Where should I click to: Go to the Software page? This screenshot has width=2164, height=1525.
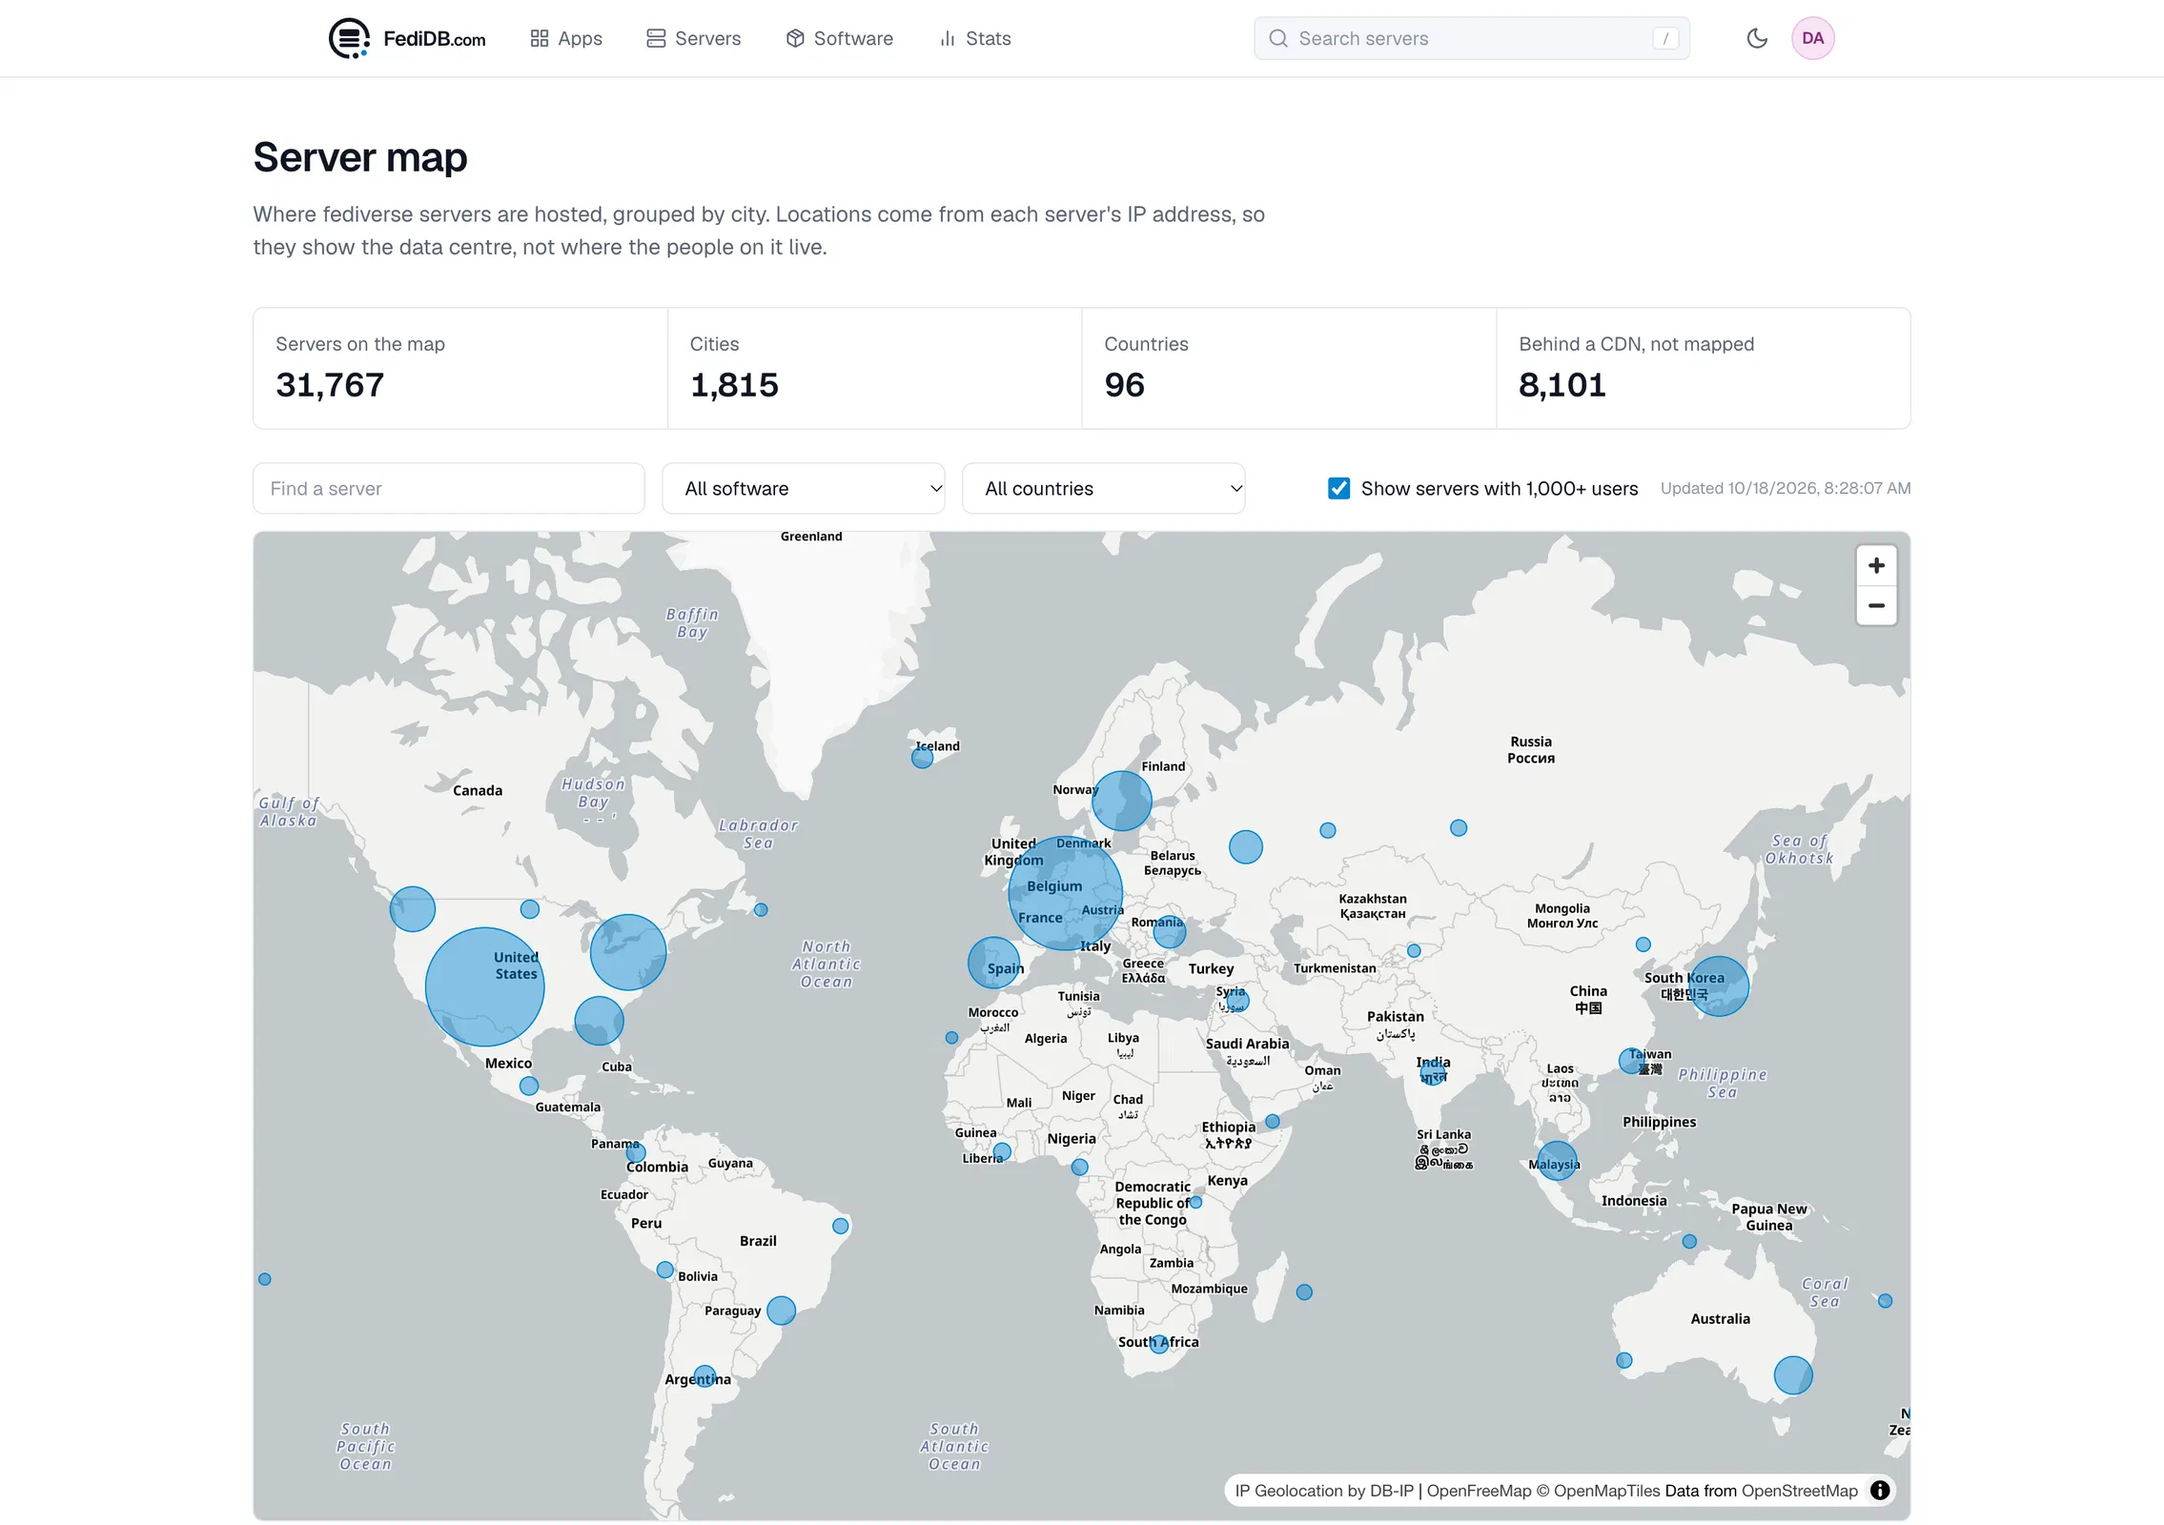[839, 38]
